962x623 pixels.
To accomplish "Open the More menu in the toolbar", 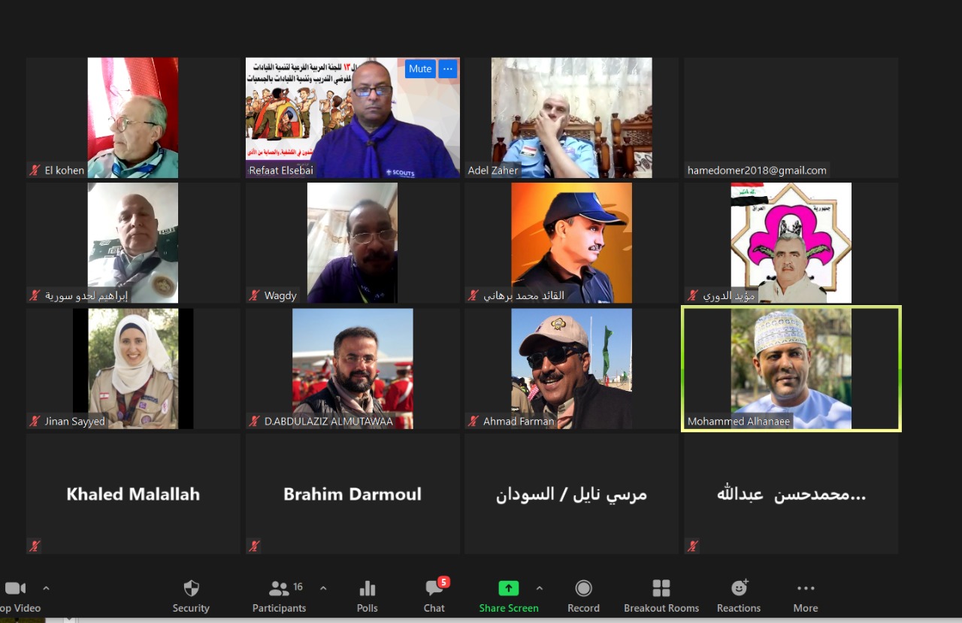I will pos(805,588).
